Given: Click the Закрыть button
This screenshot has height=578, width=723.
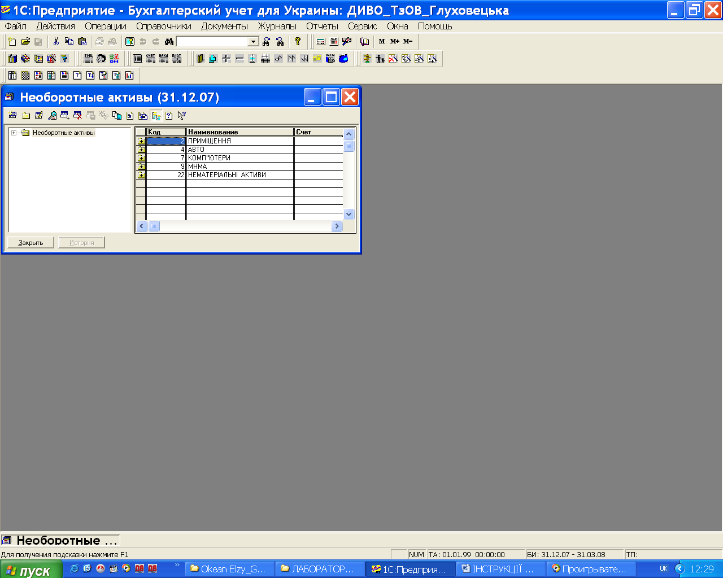Looking at the screenshot, I should [31, 243].
